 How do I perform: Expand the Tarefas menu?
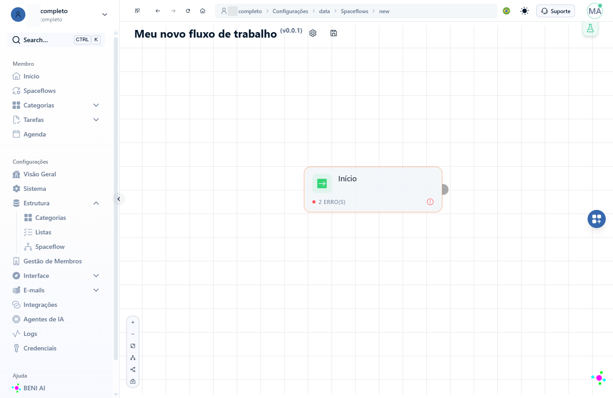pyautogui.click(x=96, y=120)
